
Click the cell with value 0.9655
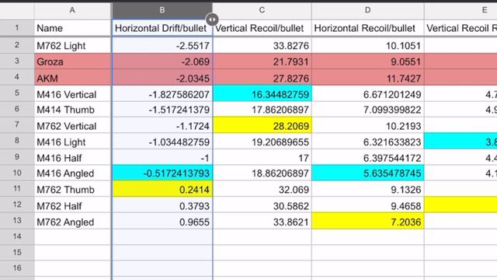(162, 222)
